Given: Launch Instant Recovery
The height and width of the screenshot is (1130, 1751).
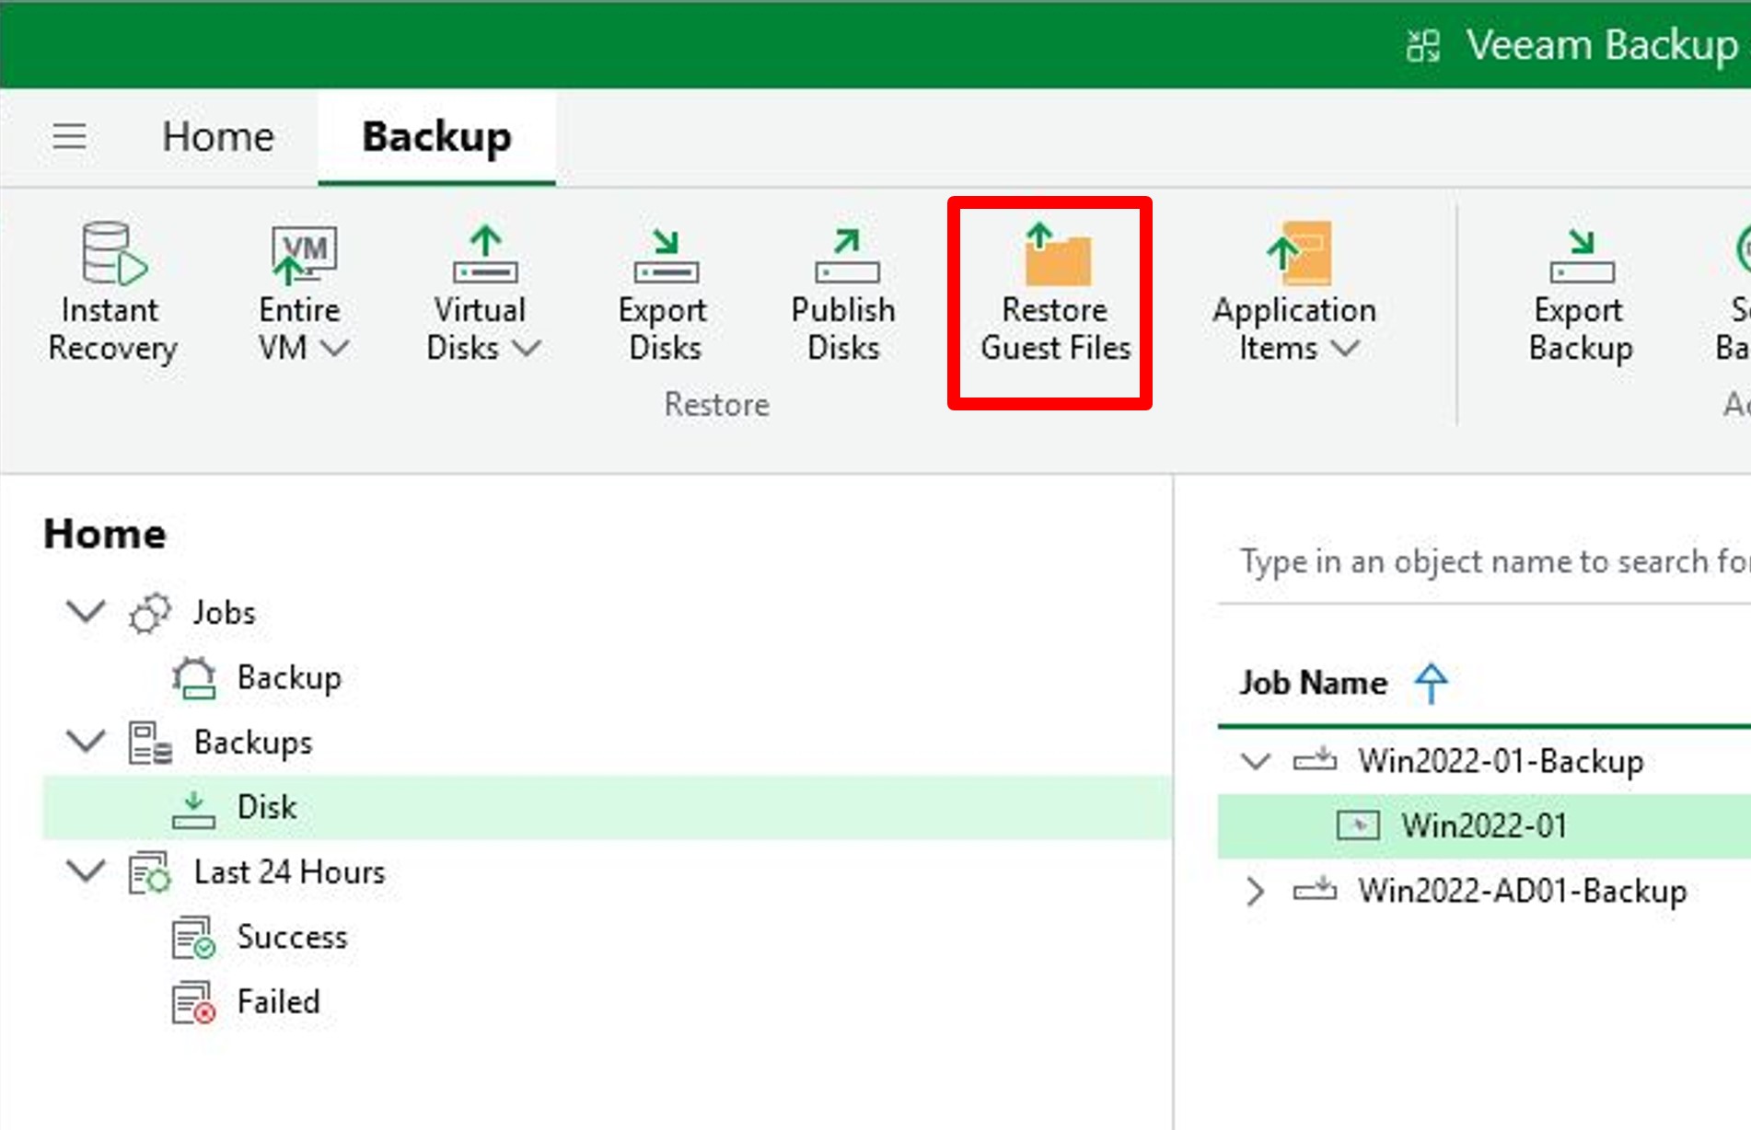Looking at the screenshot, I should point(112,293).
